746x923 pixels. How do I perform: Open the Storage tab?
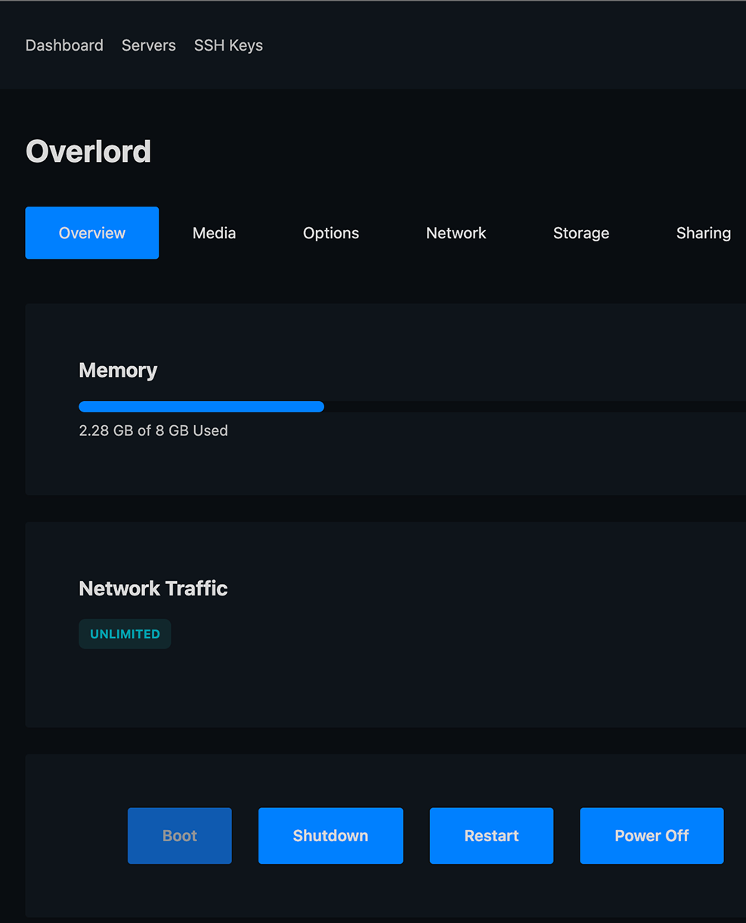580,233
